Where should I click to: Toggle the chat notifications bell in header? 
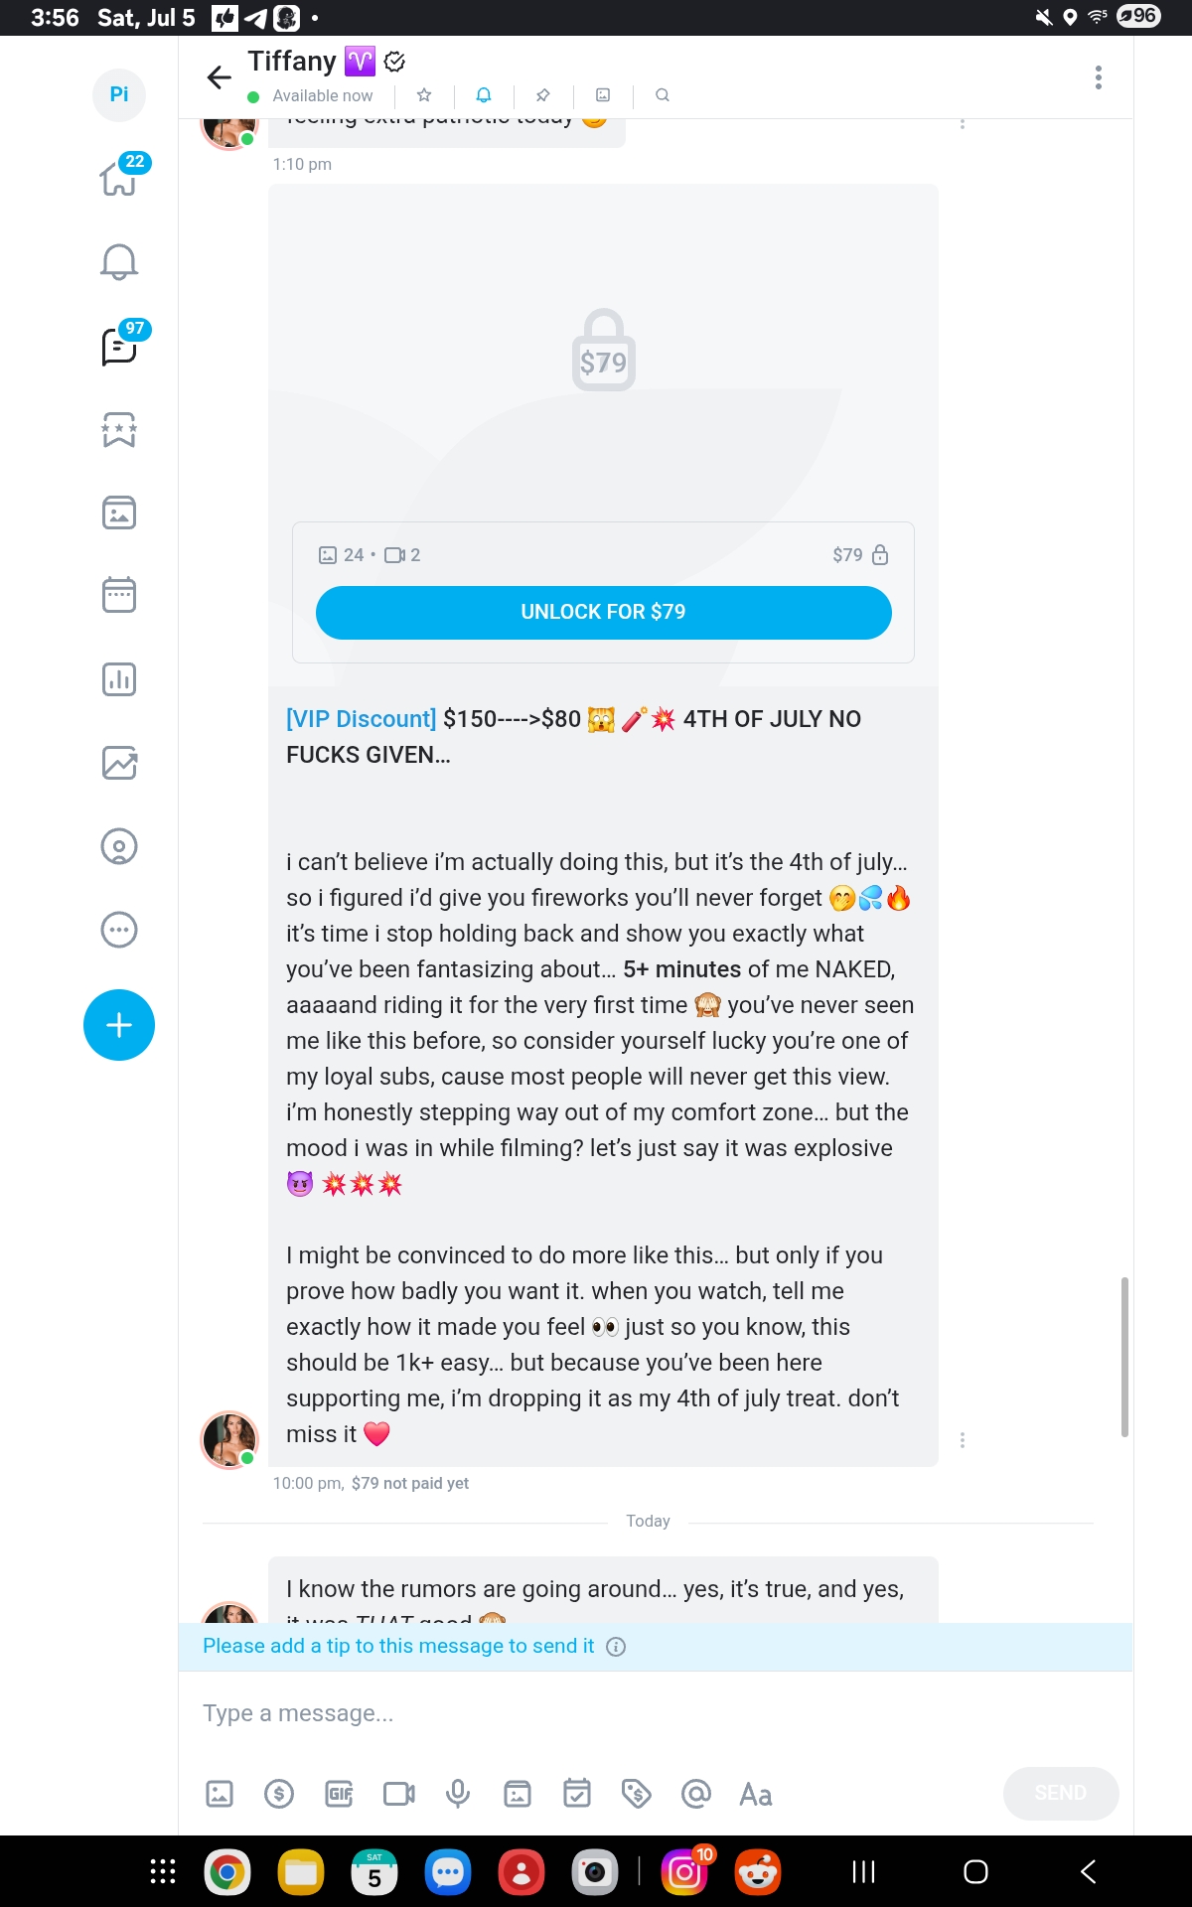coord(484,95)
